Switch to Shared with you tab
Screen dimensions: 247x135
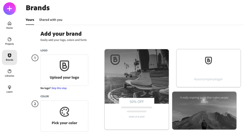pos(51,20)
